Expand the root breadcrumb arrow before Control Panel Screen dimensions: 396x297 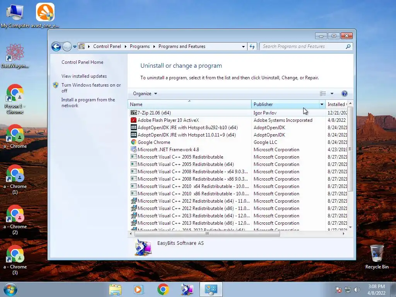point(89,46)
